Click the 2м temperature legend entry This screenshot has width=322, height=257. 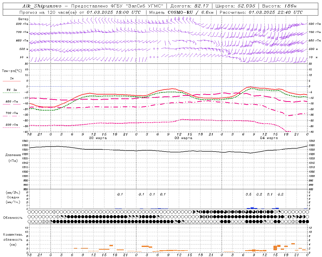pyautogui.click(x=12, y=79)
